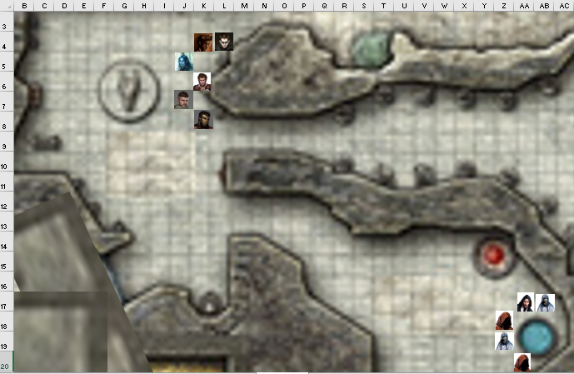Select column K header
The image size is (574, 374).
coord(204,6)
